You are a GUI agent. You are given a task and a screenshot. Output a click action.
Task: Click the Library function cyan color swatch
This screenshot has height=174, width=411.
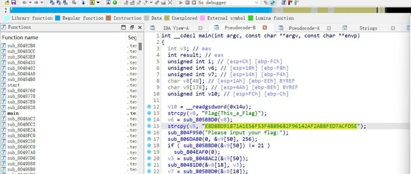[x=7, y=18]
